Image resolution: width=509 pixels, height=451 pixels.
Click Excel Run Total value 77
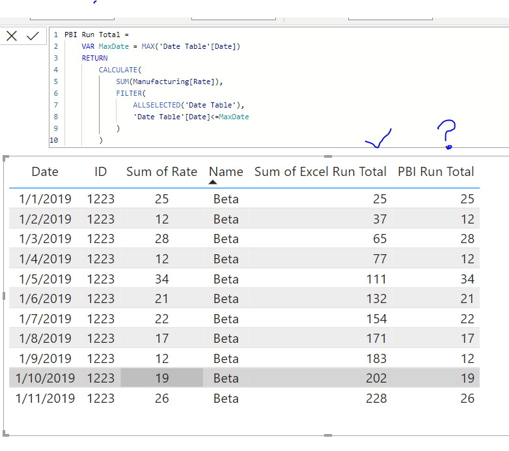click(x=380, y=259)
